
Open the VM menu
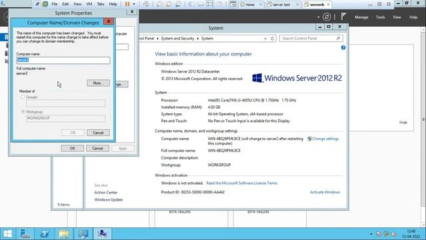89,4
